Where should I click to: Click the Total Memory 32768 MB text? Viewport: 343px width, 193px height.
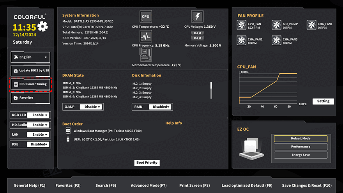(x=85, y=32)
